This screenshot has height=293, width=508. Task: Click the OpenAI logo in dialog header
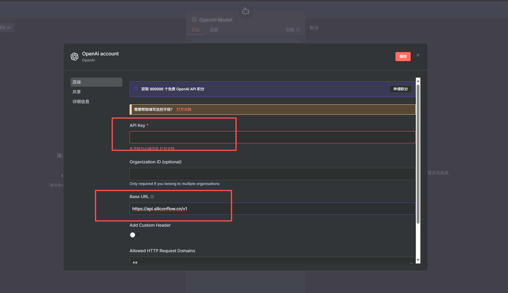(x=75, y=57)
